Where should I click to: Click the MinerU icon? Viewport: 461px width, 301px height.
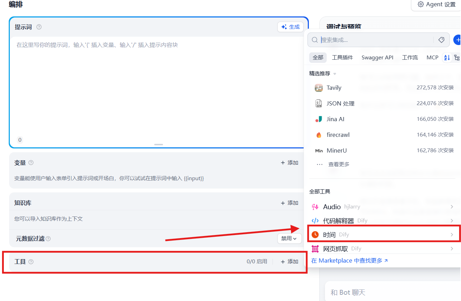[319, 150]
